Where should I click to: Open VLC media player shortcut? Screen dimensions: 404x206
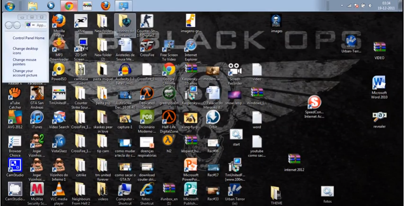(59, 194)
